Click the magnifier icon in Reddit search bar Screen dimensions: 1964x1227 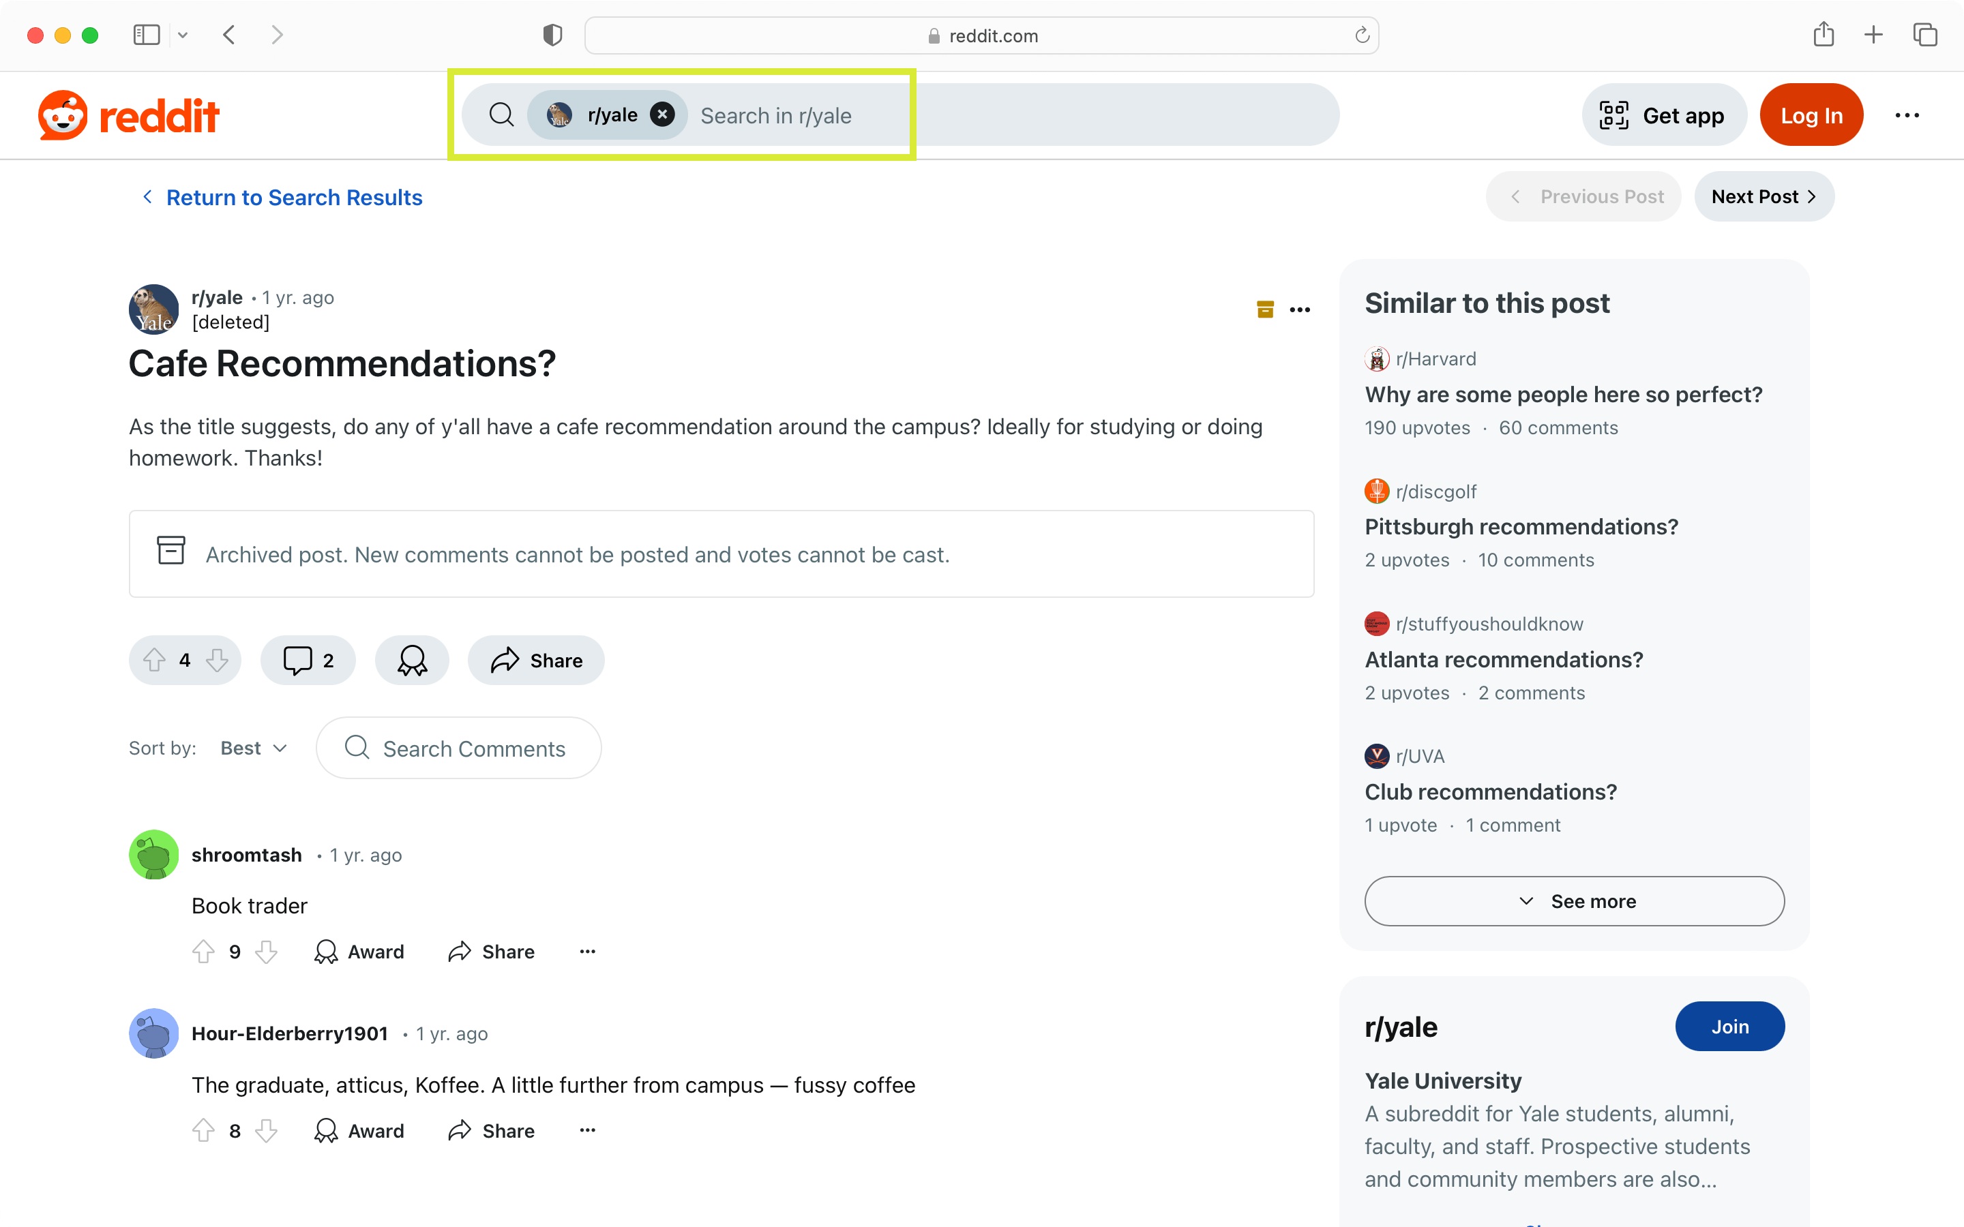pos(501,115)
